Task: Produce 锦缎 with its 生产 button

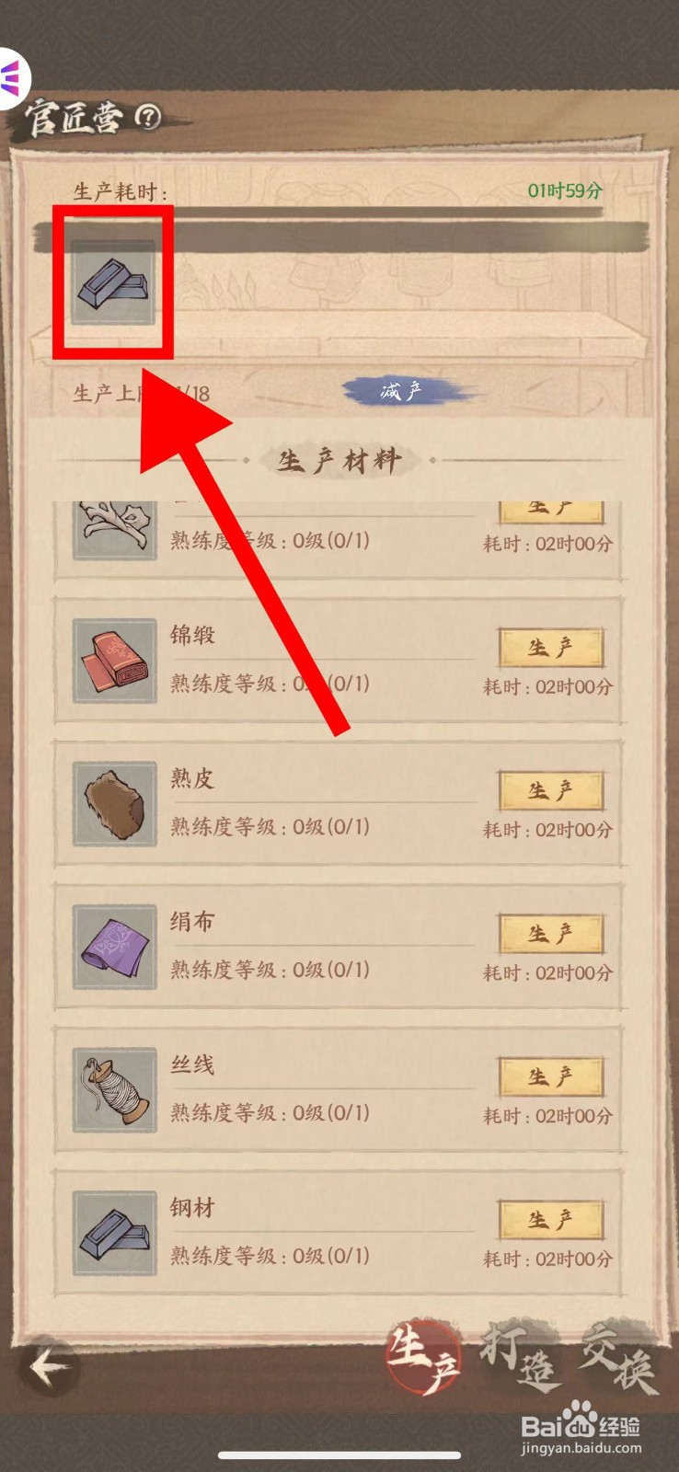Action: tap(551, 648)
